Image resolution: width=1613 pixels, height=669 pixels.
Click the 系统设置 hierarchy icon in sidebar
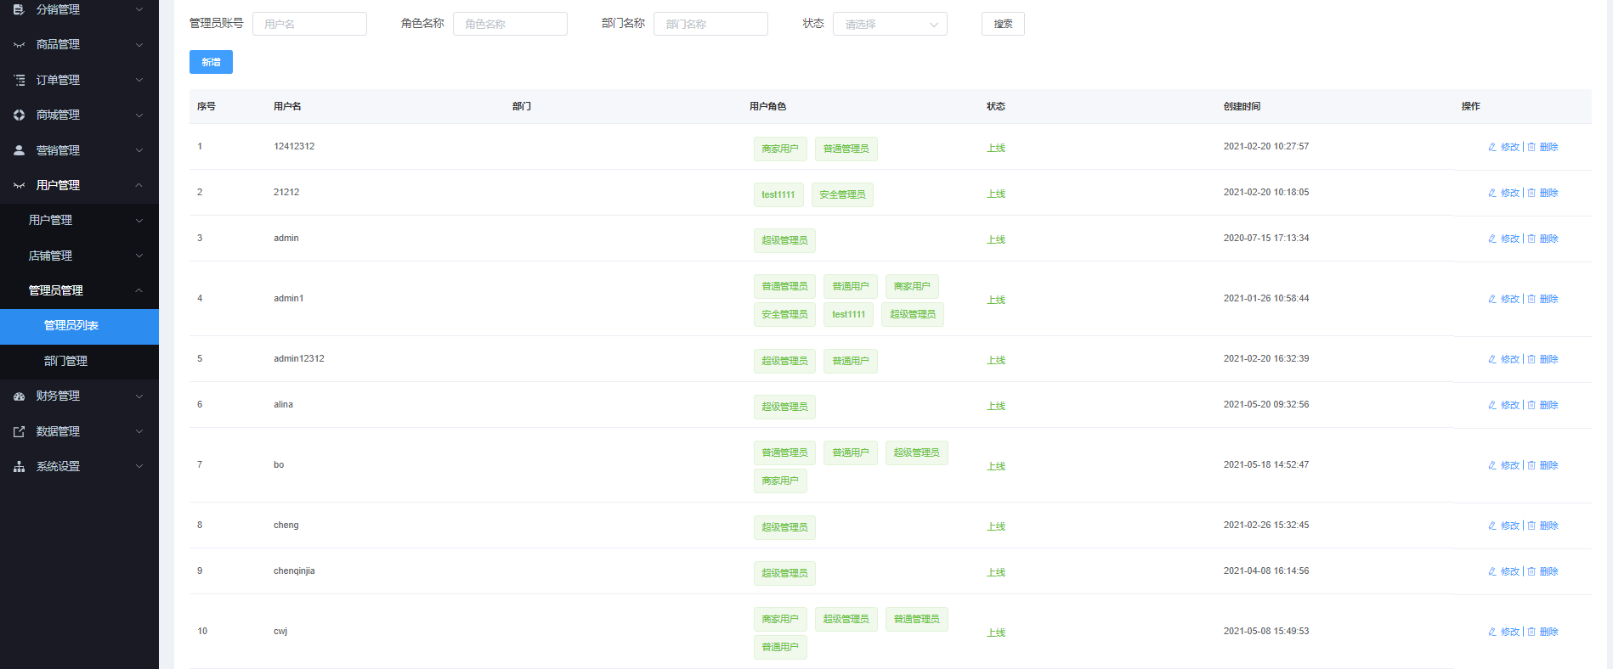pyautogui.click(x=19, y=467)
